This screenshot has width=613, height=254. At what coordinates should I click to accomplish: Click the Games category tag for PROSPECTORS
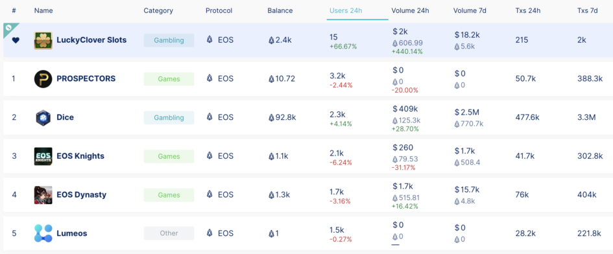pos(169,79)
